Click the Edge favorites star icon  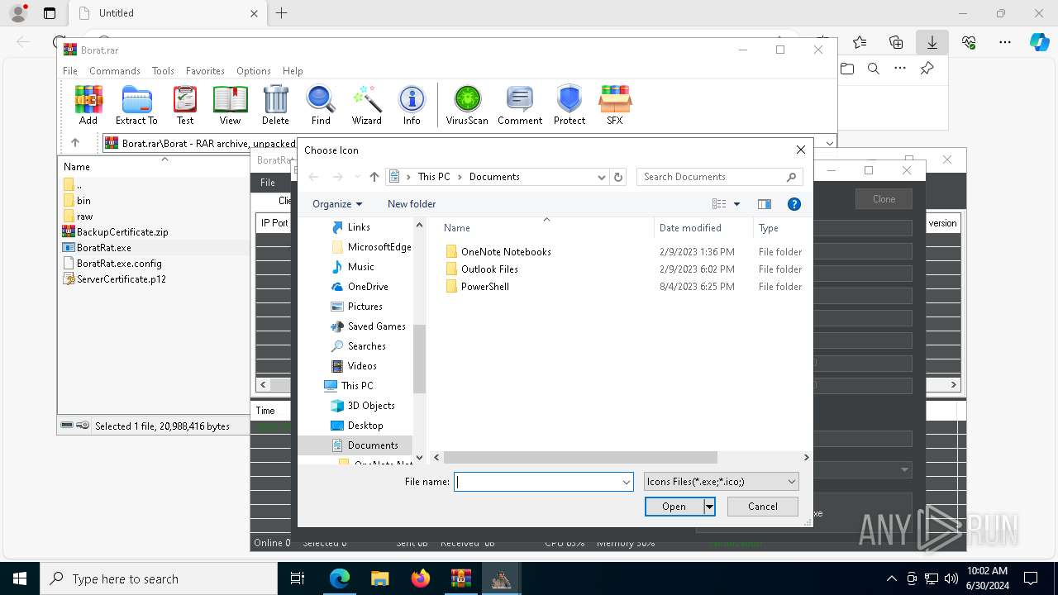[860, 42]
